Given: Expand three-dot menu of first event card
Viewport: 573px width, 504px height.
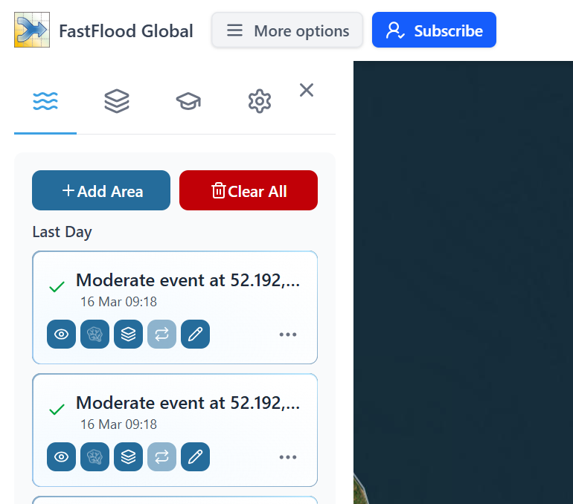Looking at the screenshot, I should 288,335.
